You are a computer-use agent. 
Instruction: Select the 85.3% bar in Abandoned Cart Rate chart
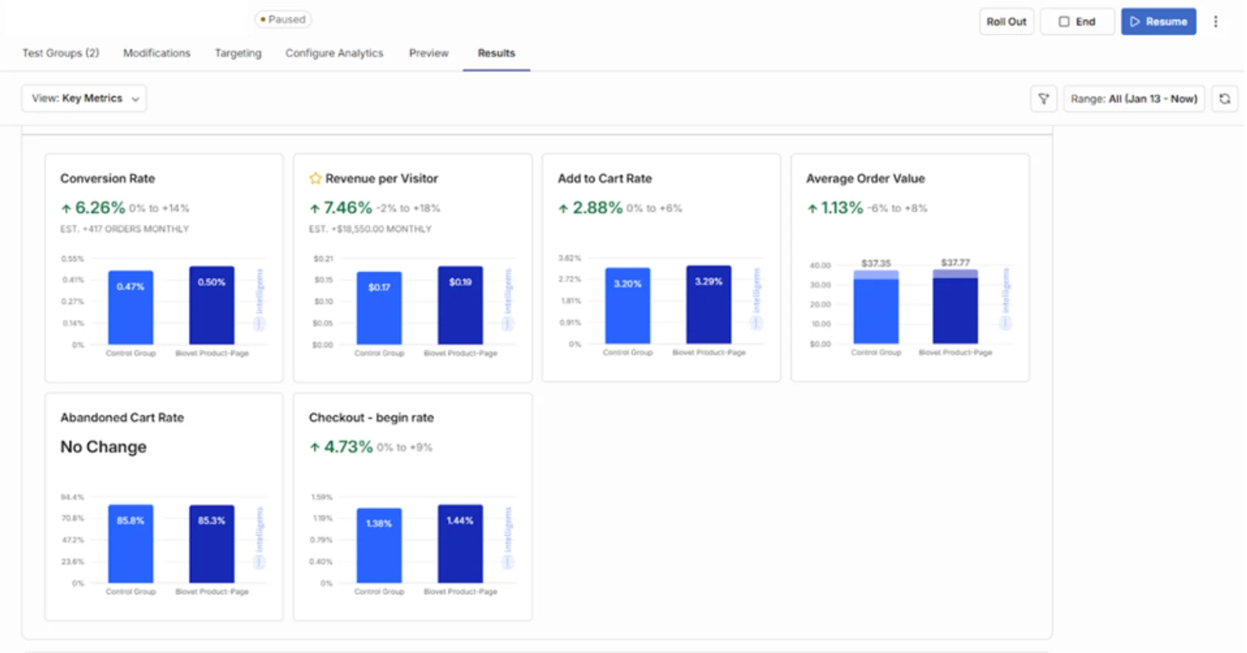(211, 545)
